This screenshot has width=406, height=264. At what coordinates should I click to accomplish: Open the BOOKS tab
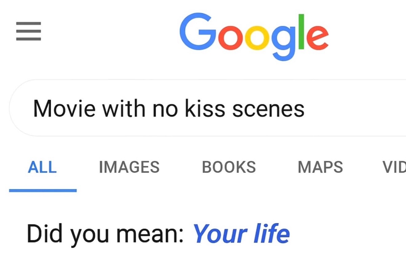(229, 167)
